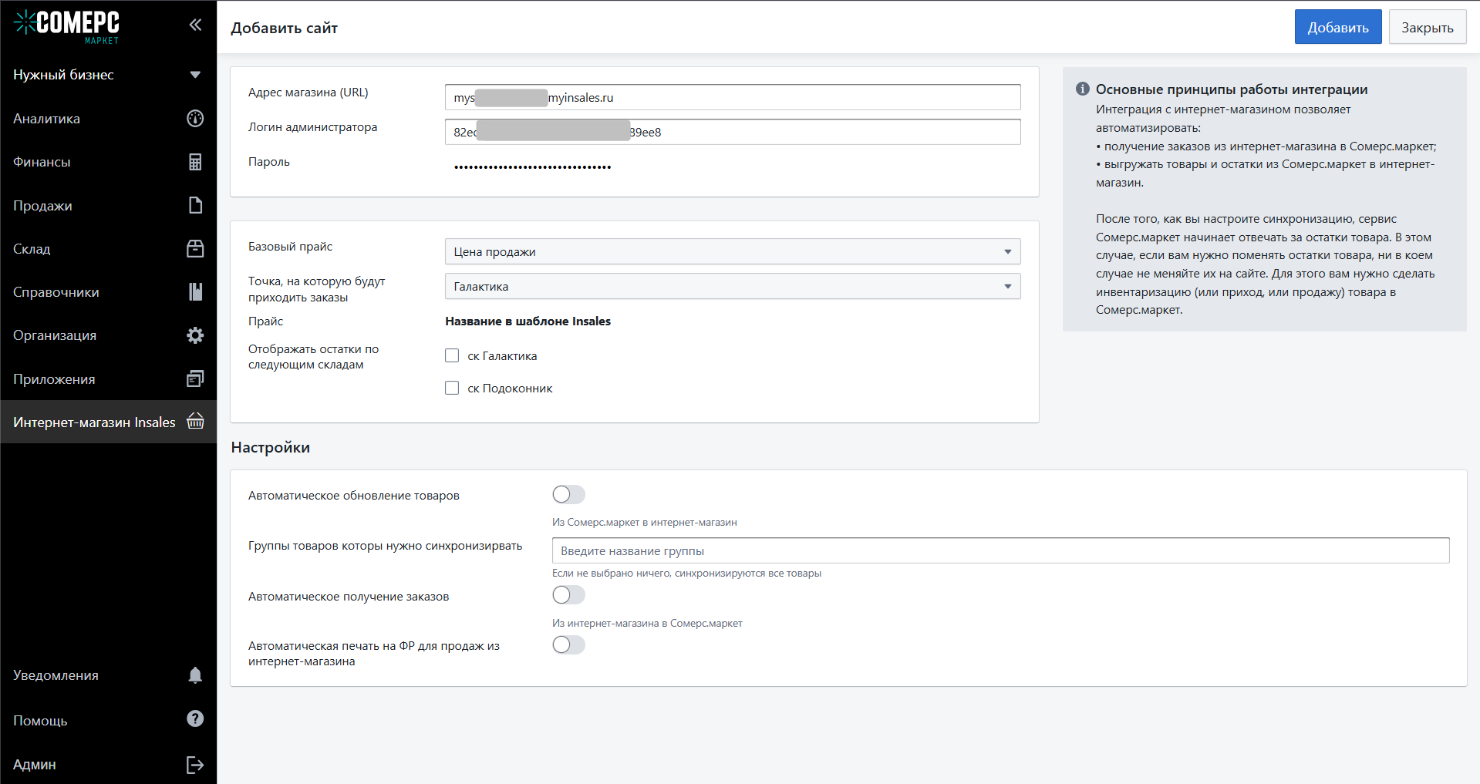
Task: Focus the Пароль field
Action: [733, 167]
